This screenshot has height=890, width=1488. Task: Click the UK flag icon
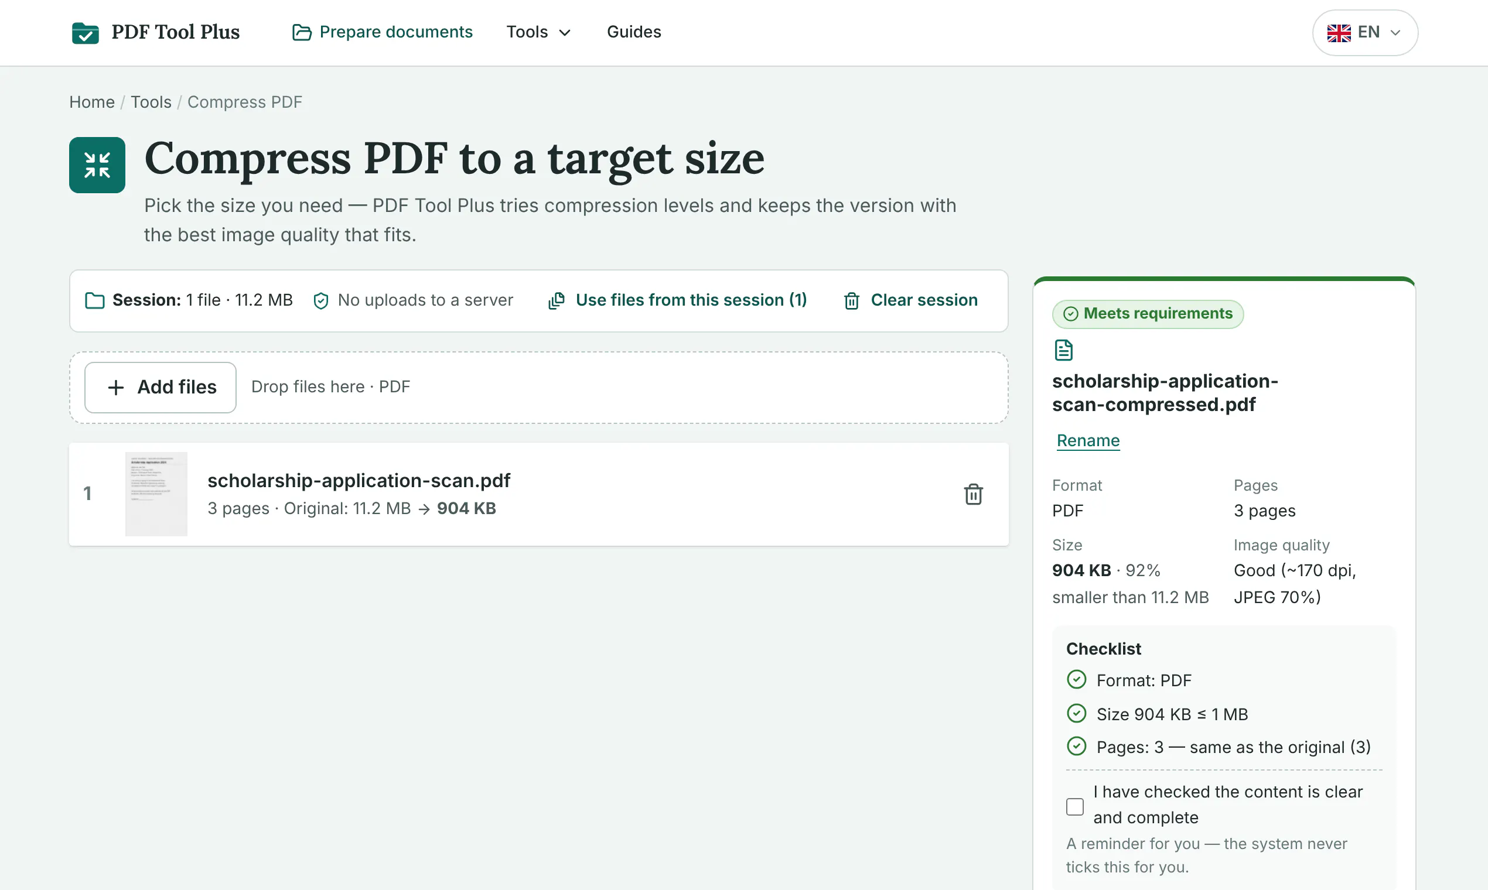click(x=1339, y=32)
